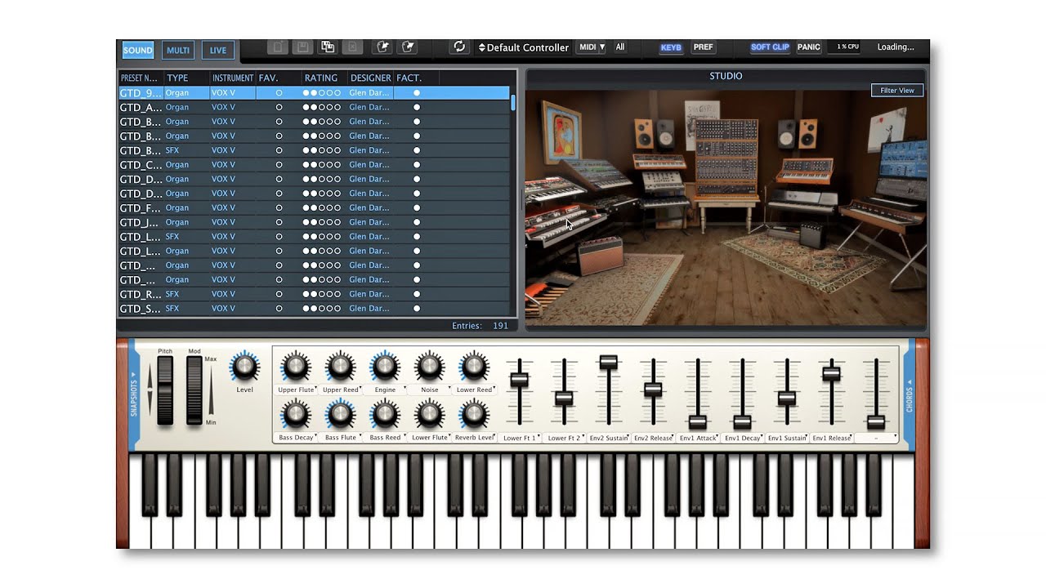Viewport: 1046px width, 588px height.
Task: Click the Filter View button
Action: click(897, 91)
